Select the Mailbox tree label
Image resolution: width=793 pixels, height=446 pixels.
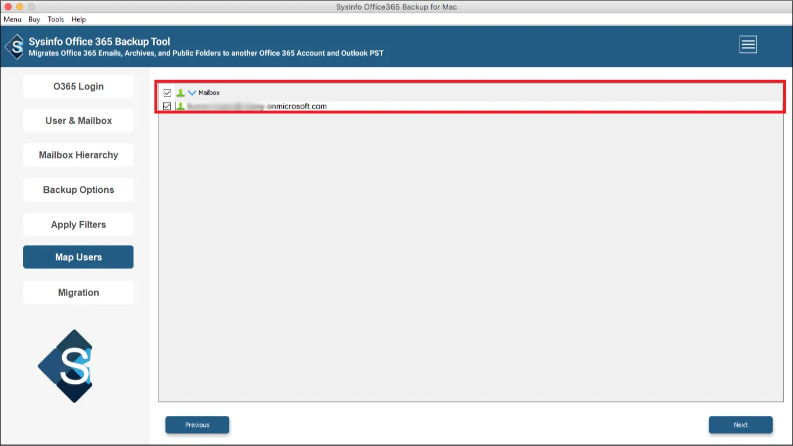point(209,93)
